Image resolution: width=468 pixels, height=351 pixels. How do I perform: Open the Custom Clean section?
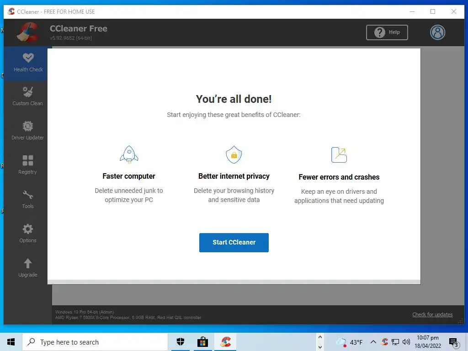click(x=27, y=96)
